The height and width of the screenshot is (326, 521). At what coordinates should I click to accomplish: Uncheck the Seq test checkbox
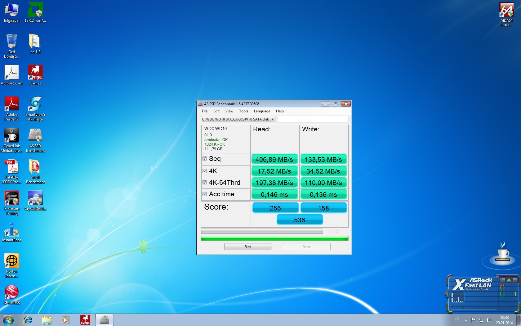point(205,159)
